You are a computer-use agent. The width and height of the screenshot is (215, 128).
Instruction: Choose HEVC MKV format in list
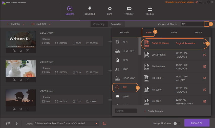125,78
